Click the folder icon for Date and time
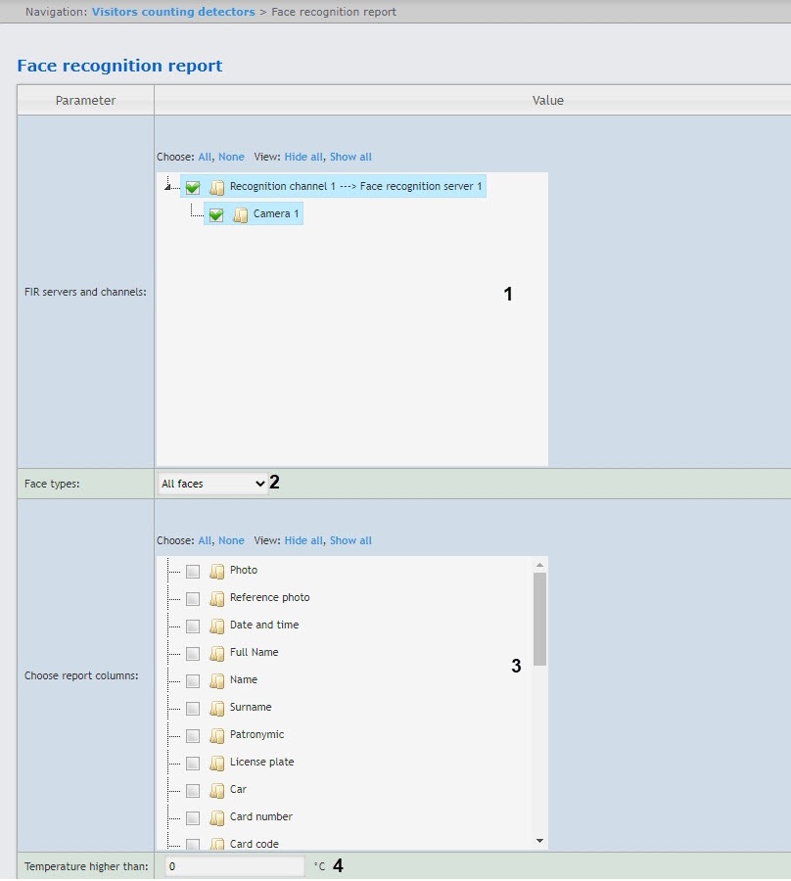 (x=217, y=626)
